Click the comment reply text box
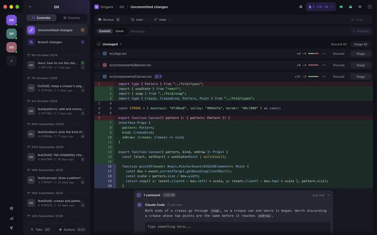Image resolution: width=377 pixels, height=235 pixels. pyautogui.click(x=237, y=226)
